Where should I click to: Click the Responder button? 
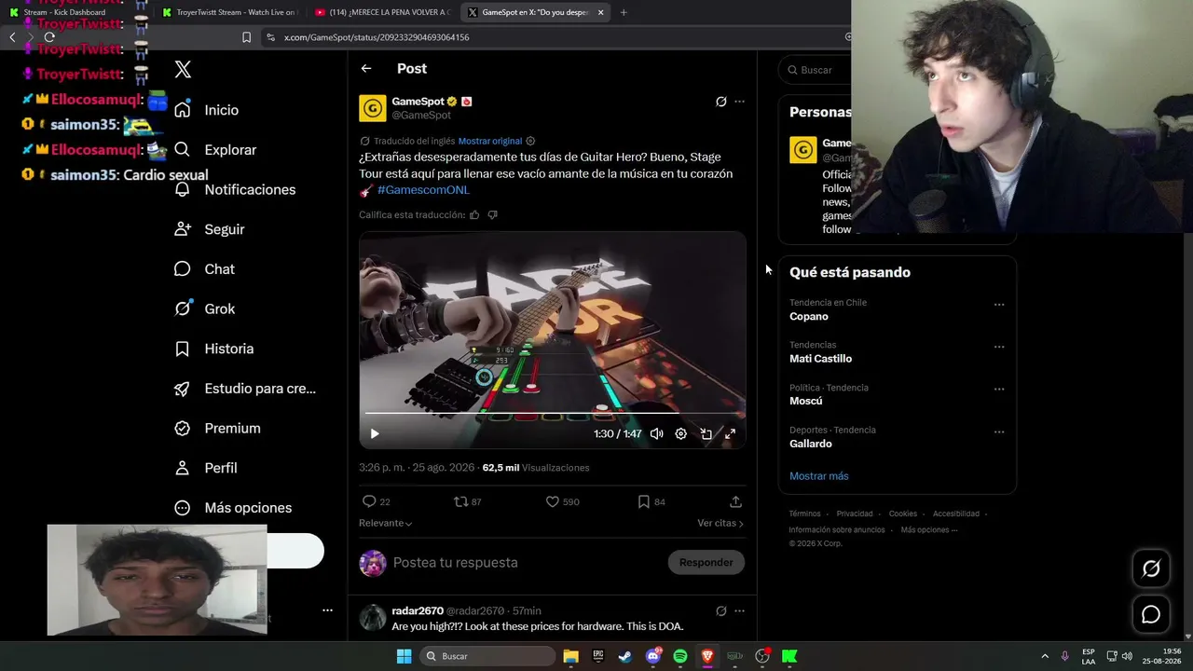coord(706,562)
